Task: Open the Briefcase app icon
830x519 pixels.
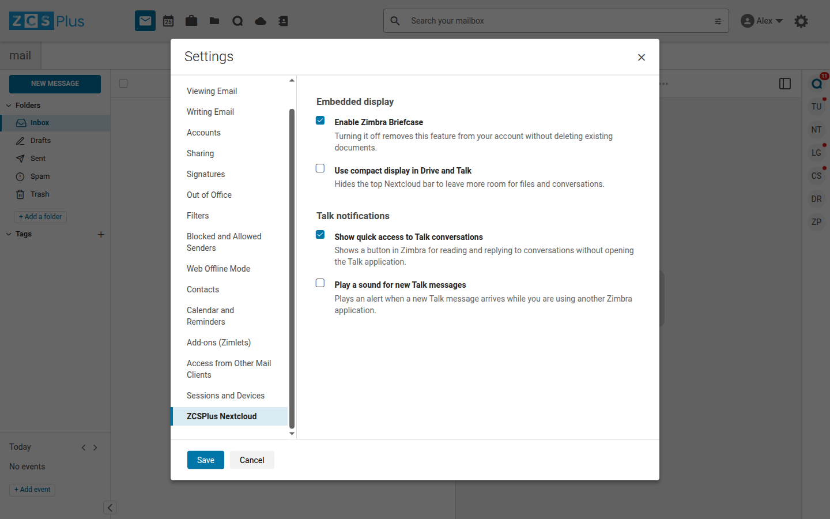Action: click(x=191, y=21)
